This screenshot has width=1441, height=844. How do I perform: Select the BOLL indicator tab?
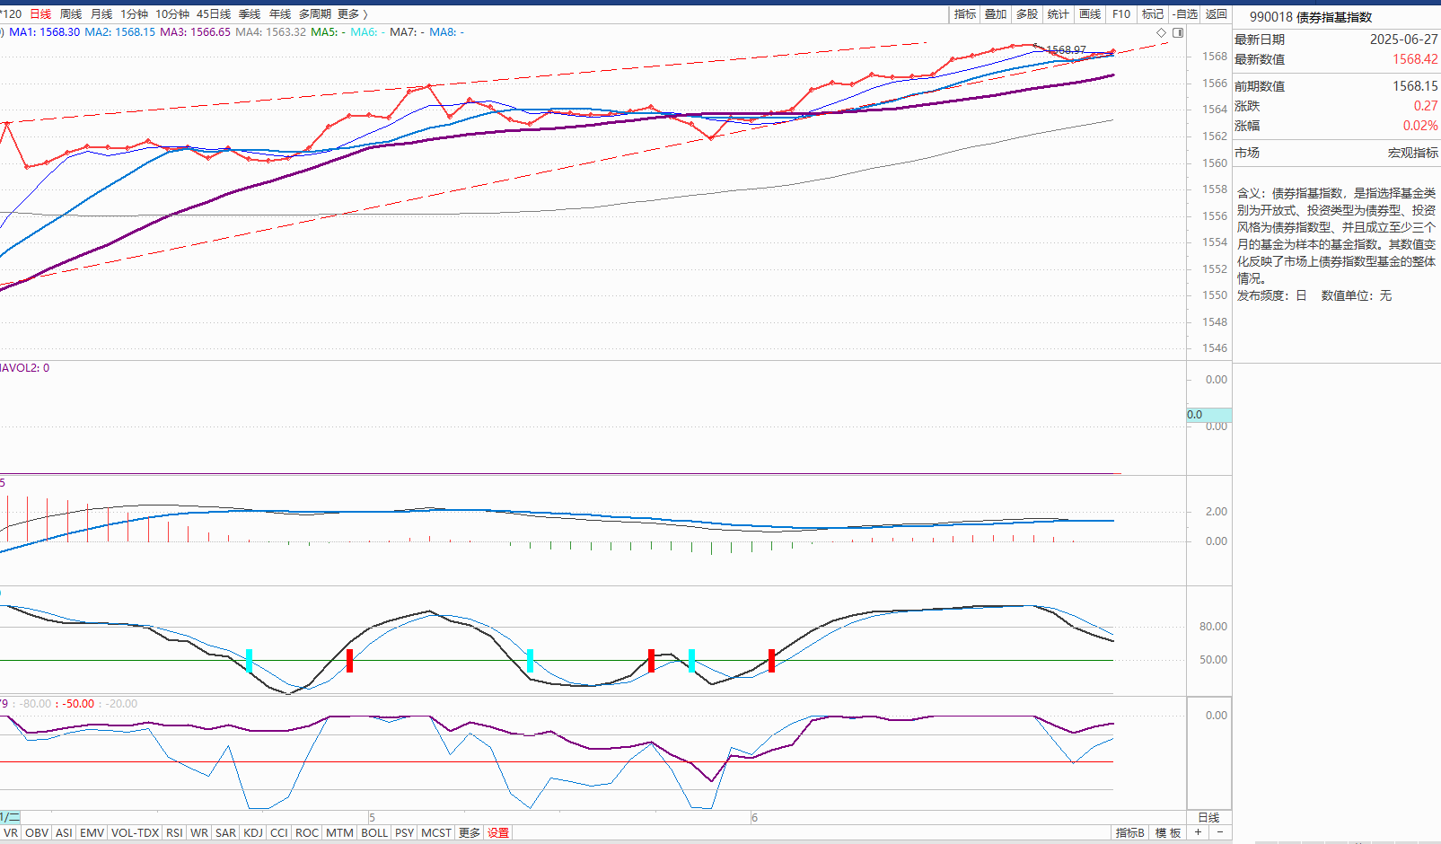click(x=374, y=833)
